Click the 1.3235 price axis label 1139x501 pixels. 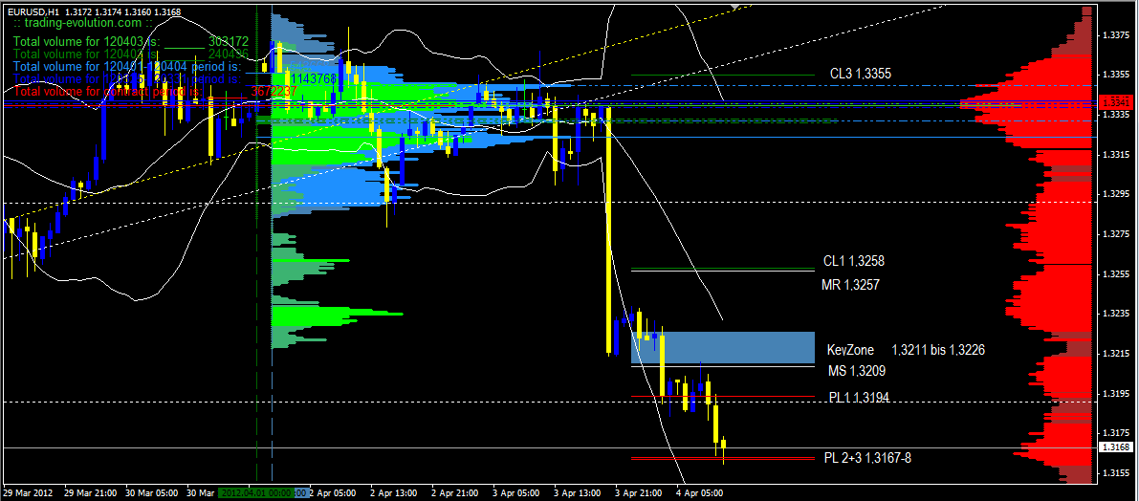(x=1115, y=314)
